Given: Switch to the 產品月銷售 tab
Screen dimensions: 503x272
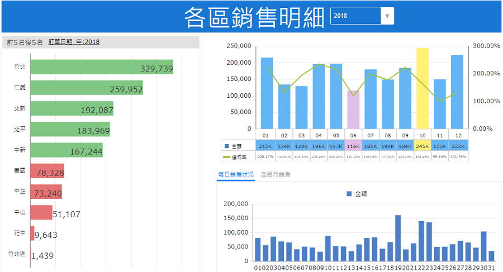Looking at the screenshot, I should click(x=276, y=174).
